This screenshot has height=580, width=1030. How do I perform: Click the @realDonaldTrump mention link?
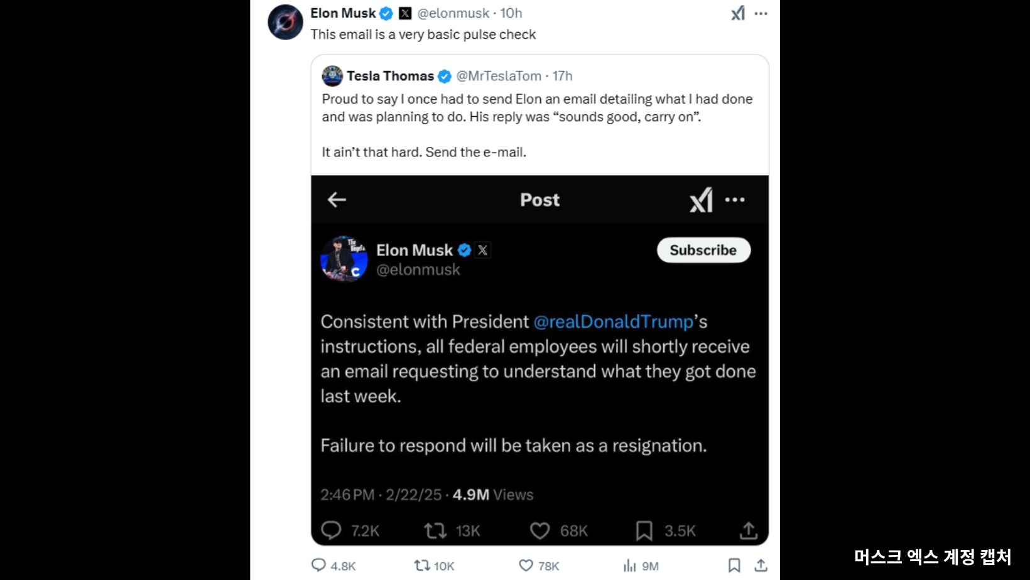[x=613, y=321]
